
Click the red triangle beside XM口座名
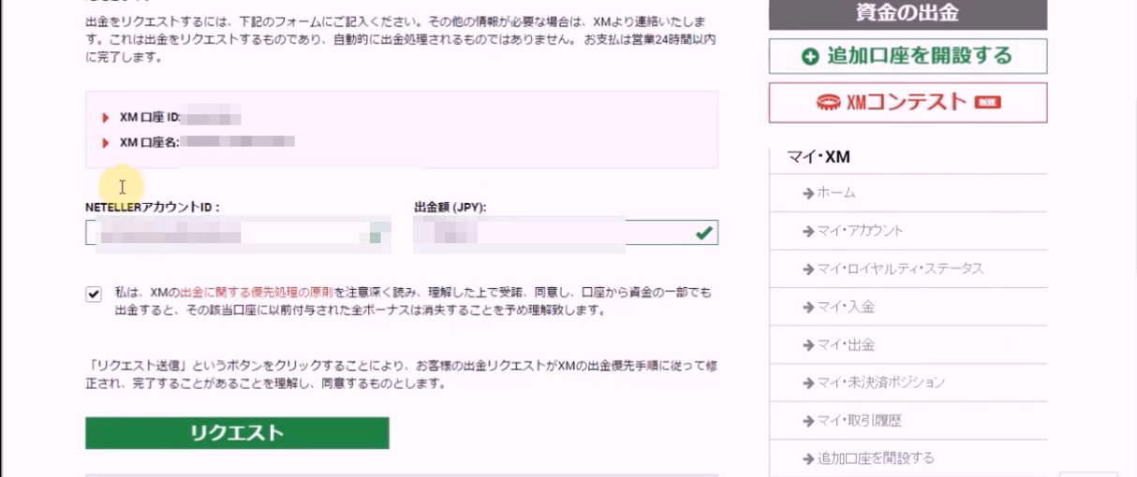coord(106,143)
